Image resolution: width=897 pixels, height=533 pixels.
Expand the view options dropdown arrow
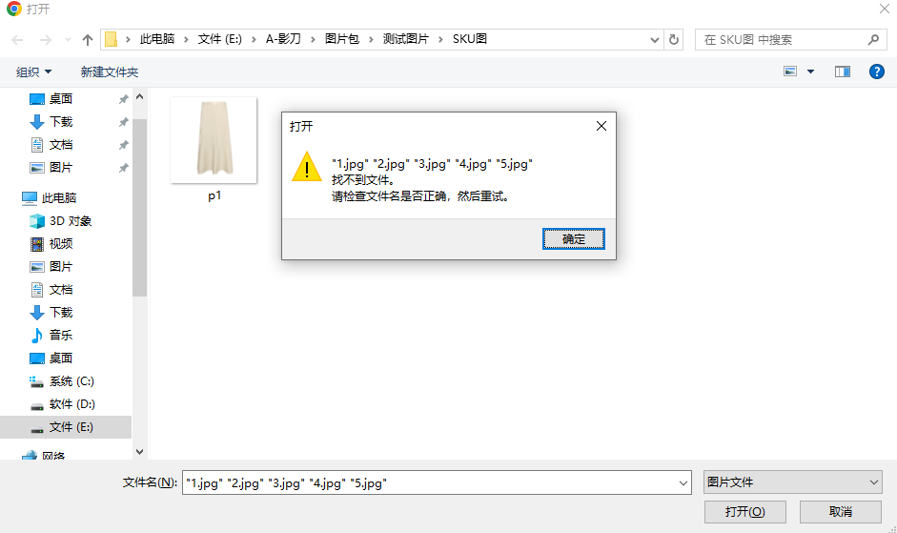tap(811, 72)
